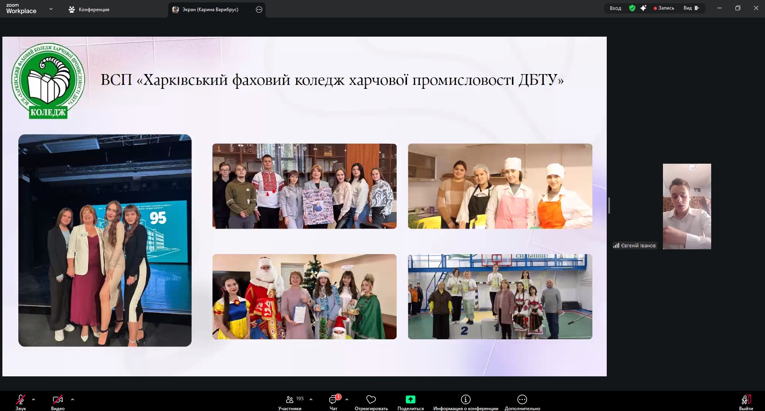
Task: Open Информация о конференции info icon
Action: (x=466, y=399)
